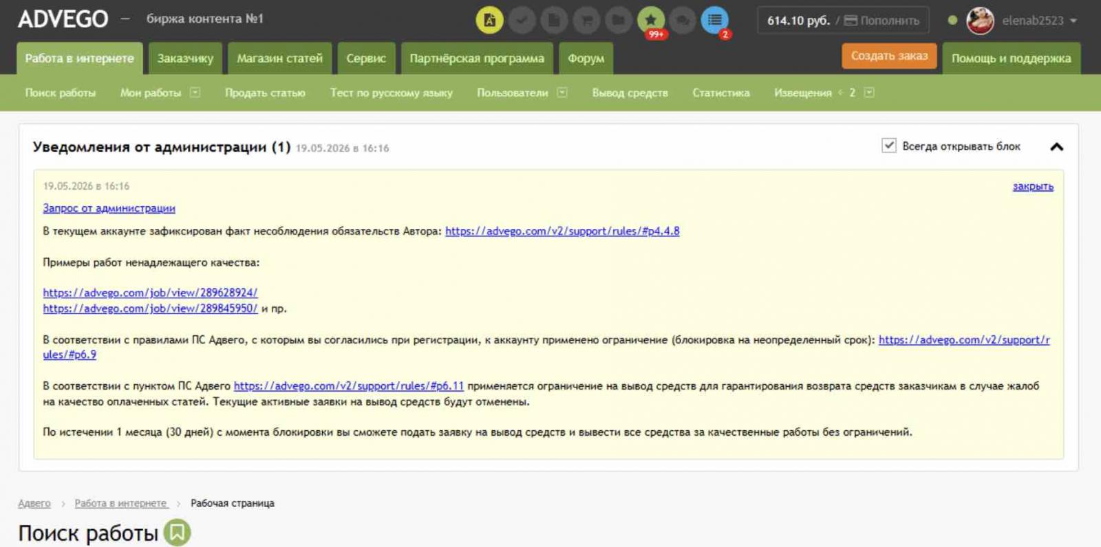Click the grey checkmark icon in header
1101x547 pixels.
coord(522,20)
